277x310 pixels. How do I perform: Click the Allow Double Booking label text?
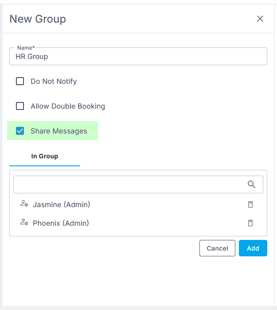coord(68,106)
